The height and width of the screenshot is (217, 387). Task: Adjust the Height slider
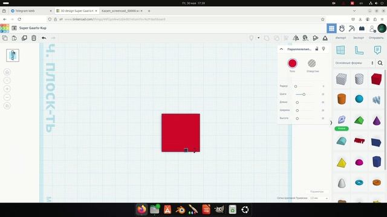click(305, 119)
